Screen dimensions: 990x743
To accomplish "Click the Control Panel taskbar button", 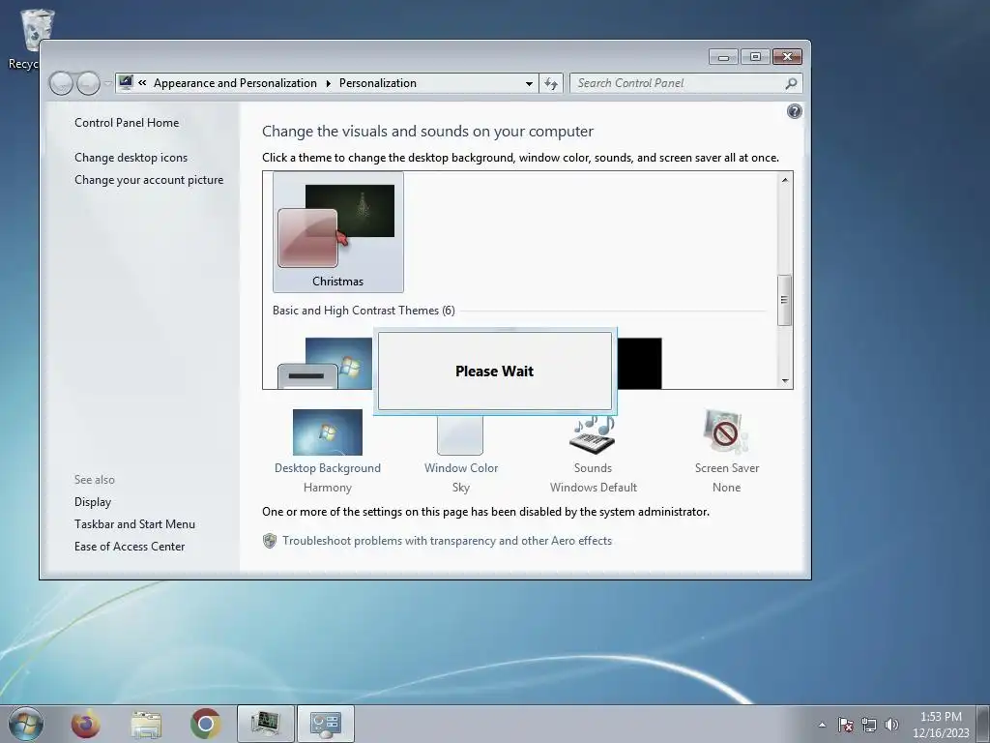I will pos(325,724).
